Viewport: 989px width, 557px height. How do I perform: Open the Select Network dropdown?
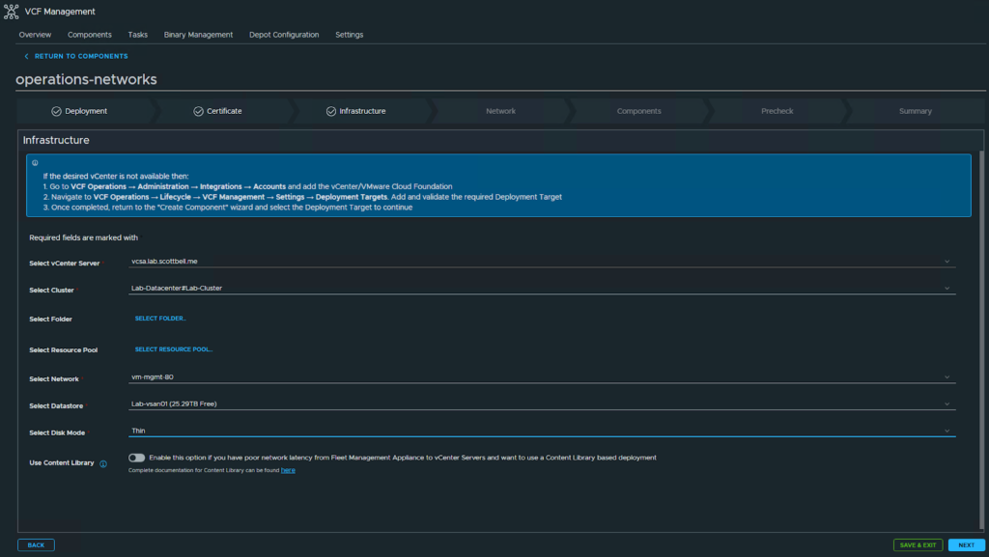[542, 376]
